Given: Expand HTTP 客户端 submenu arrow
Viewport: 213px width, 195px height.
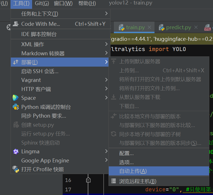Looking at the screenshot, I should coord(106,89).
